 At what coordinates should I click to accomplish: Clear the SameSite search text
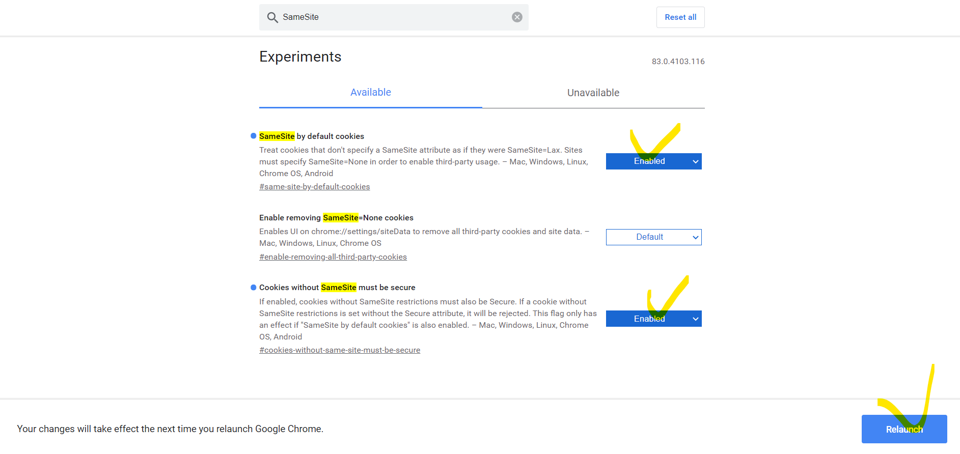click(x=517, y=17)
